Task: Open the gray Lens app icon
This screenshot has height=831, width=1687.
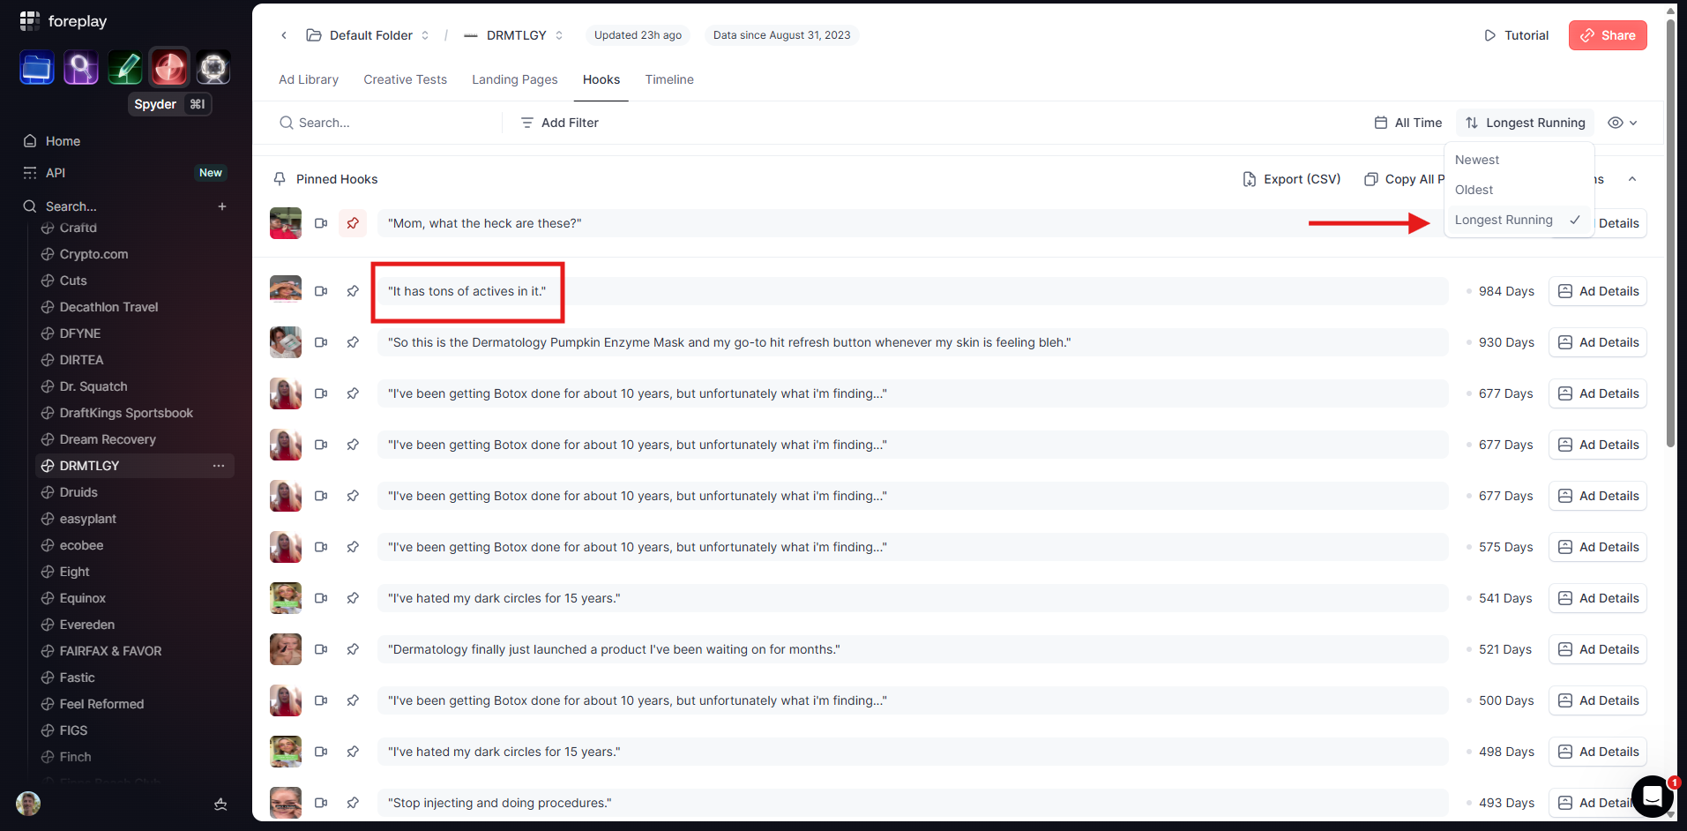Action: tap(213, 68)
